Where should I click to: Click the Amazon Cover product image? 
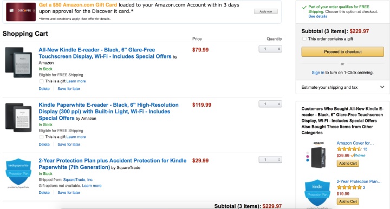[316, 155]
